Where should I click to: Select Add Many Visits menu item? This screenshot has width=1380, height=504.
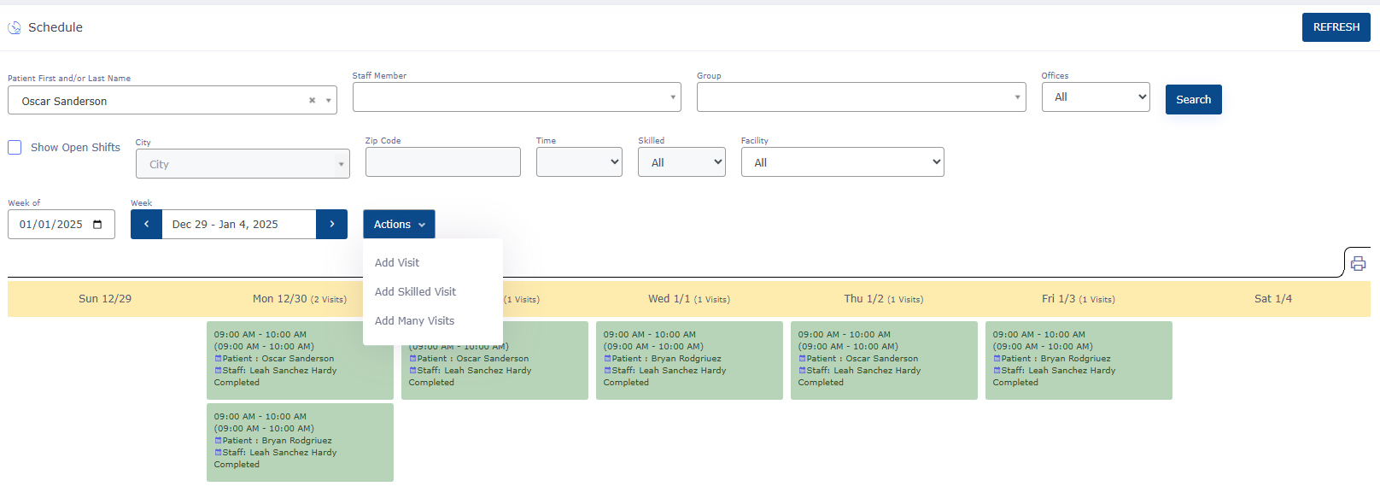pyautogui.click(x=414, y=320)
